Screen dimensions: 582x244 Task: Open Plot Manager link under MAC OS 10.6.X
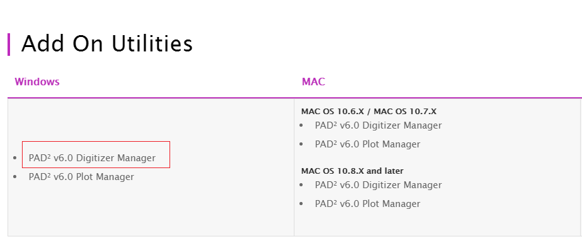(x=367, y=144)
